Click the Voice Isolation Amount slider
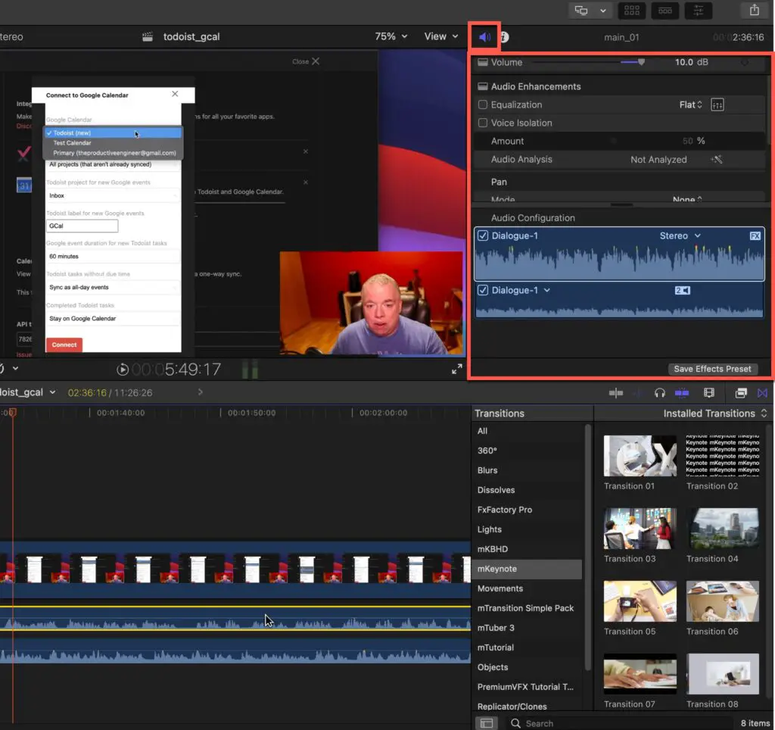Viewport: 775px width, 730px height. [614, 141]
